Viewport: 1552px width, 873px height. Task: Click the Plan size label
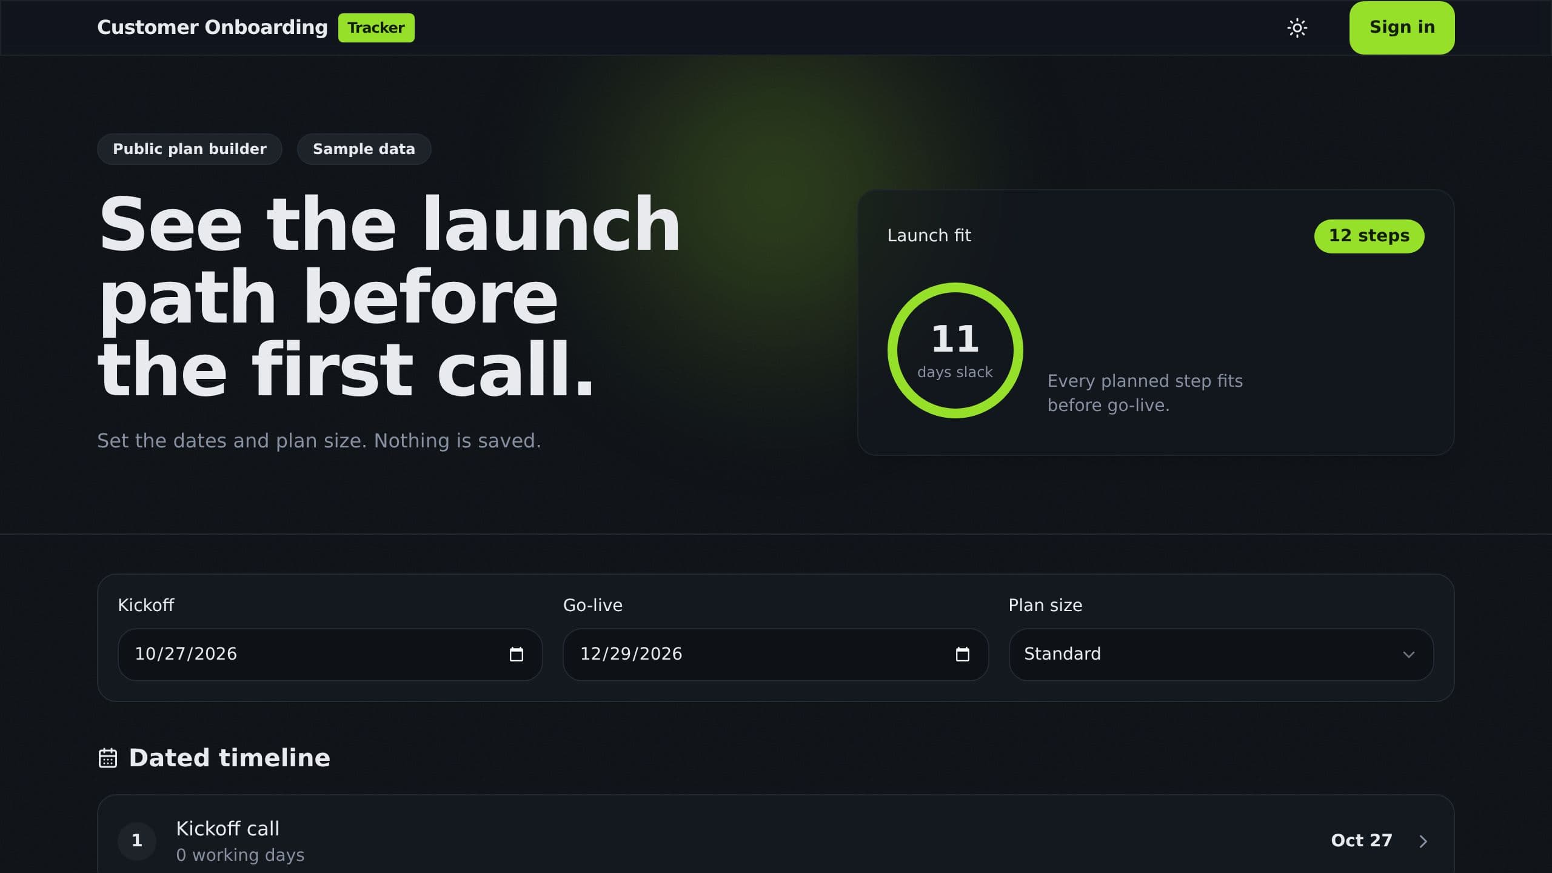[1045, 606]
